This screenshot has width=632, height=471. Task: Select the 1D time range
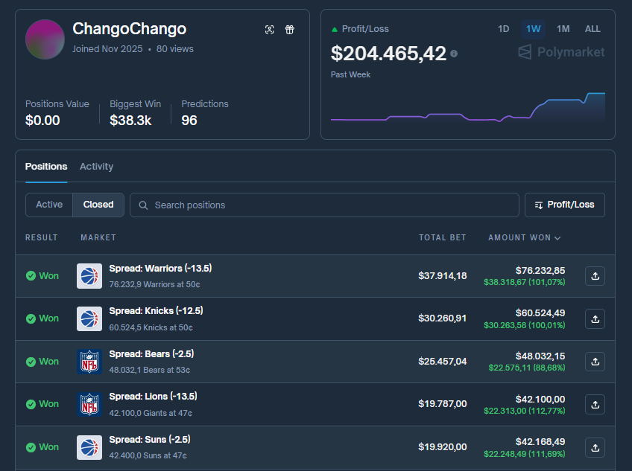pyautogui.click(x=503, y=29)
